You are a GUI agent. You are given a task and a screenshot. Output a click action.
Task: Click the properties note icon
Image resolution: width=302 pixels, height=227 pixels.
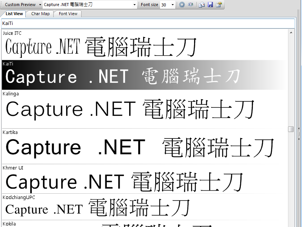coord(219,5)
